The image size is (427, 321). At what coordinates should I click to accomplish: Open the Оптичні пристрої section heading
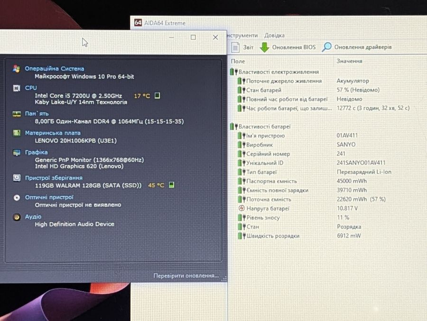49,197
